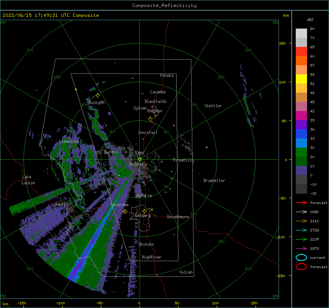Click the white 04DK arrow icon
Viewport: 329px width, 308px height.
[301, 212]
